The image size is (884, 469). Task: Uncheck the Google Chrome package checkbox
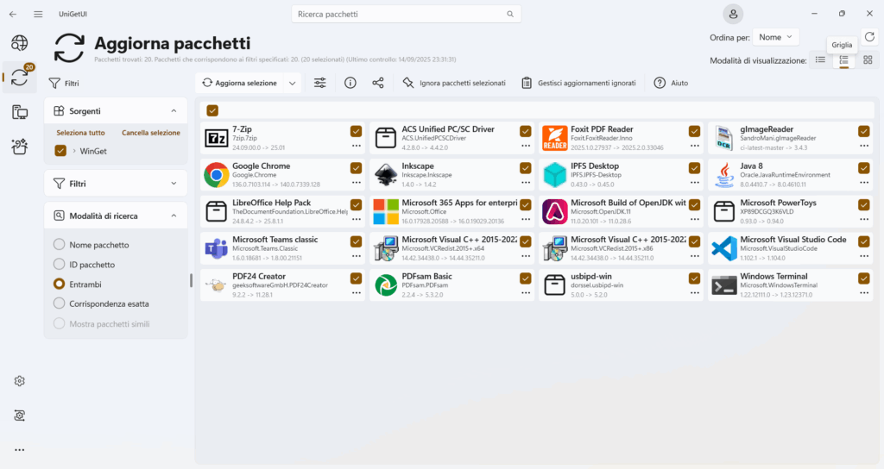click(356, 168)
